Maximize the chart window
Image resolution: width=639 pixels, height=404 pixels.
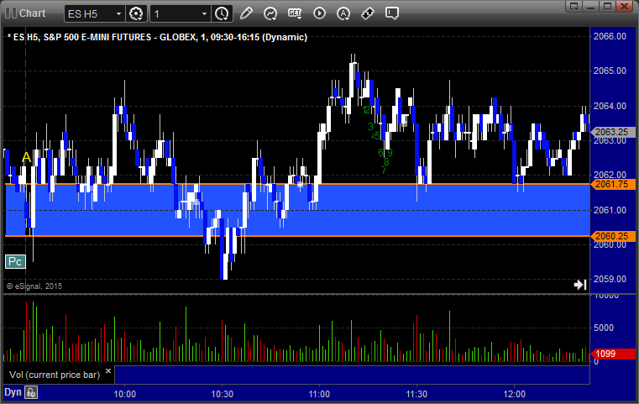point(607,6)
